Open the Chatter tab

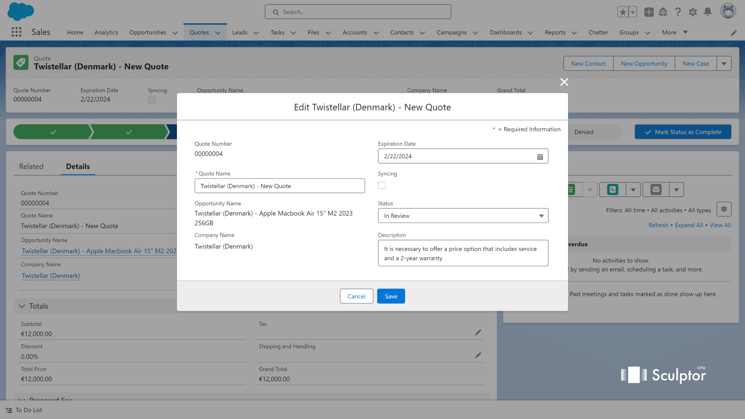coord(598,33)
